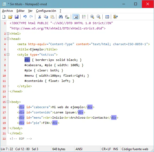Click 'charset=ISO-8859-1' on line 4

(130, 44)
